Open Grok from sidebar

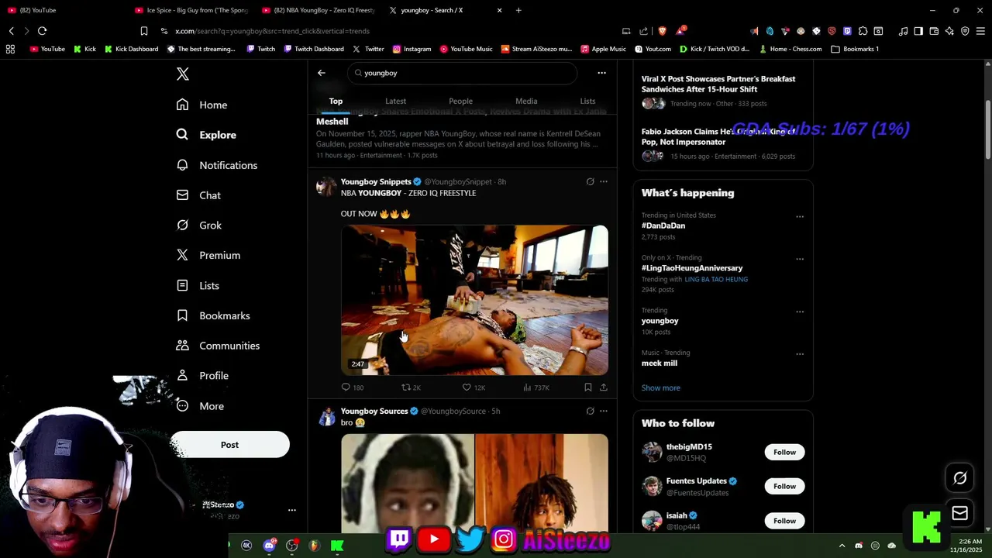tap(199, 225)
